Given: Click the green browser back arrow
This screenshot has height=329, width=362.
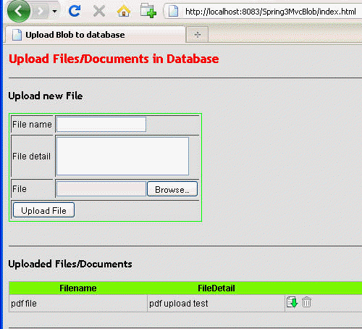Looking at the screenshot, I should (19, 11).
